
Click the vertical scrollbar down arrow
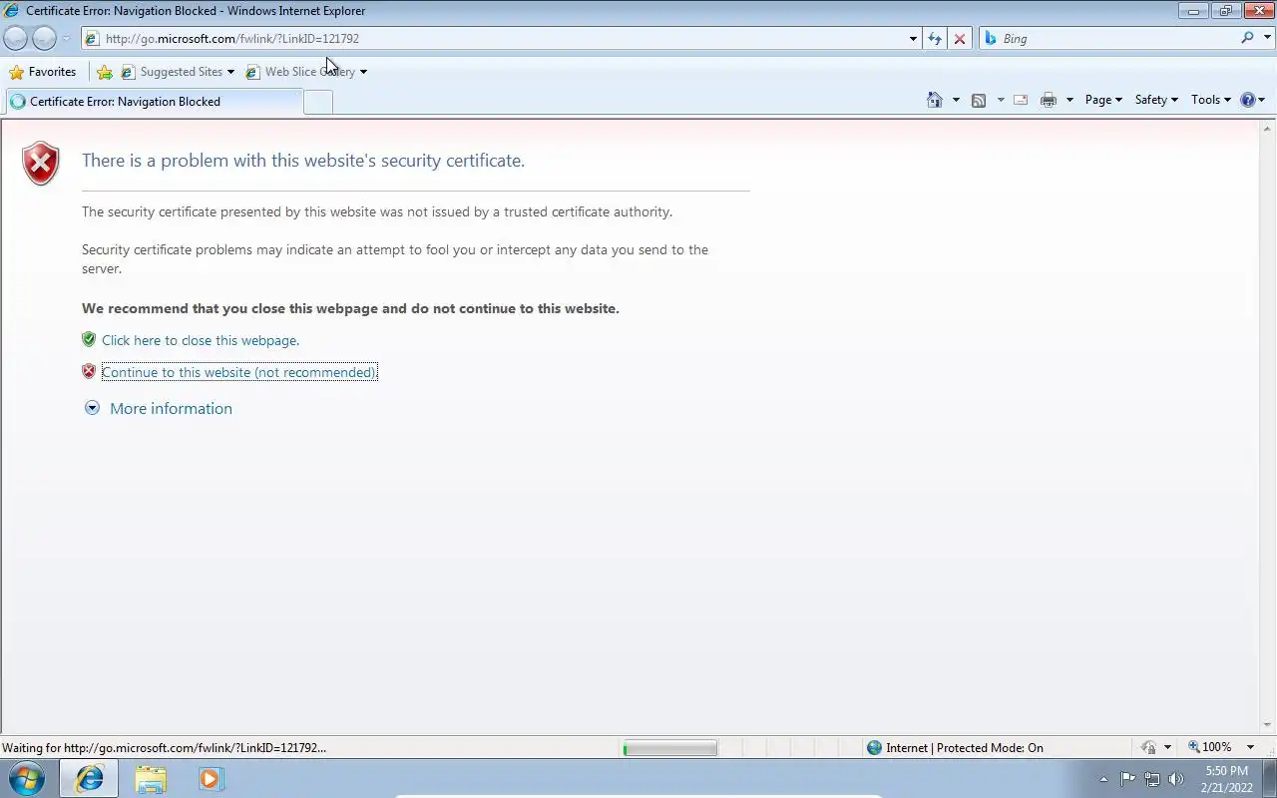tap(1268, 725)
